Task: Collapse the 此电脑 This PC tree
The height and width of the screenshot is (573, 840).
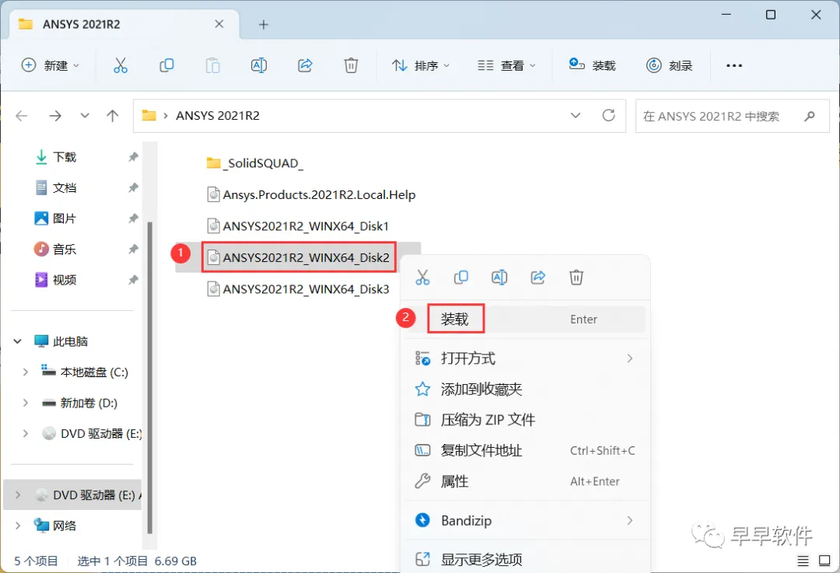Action: (18, 341)
